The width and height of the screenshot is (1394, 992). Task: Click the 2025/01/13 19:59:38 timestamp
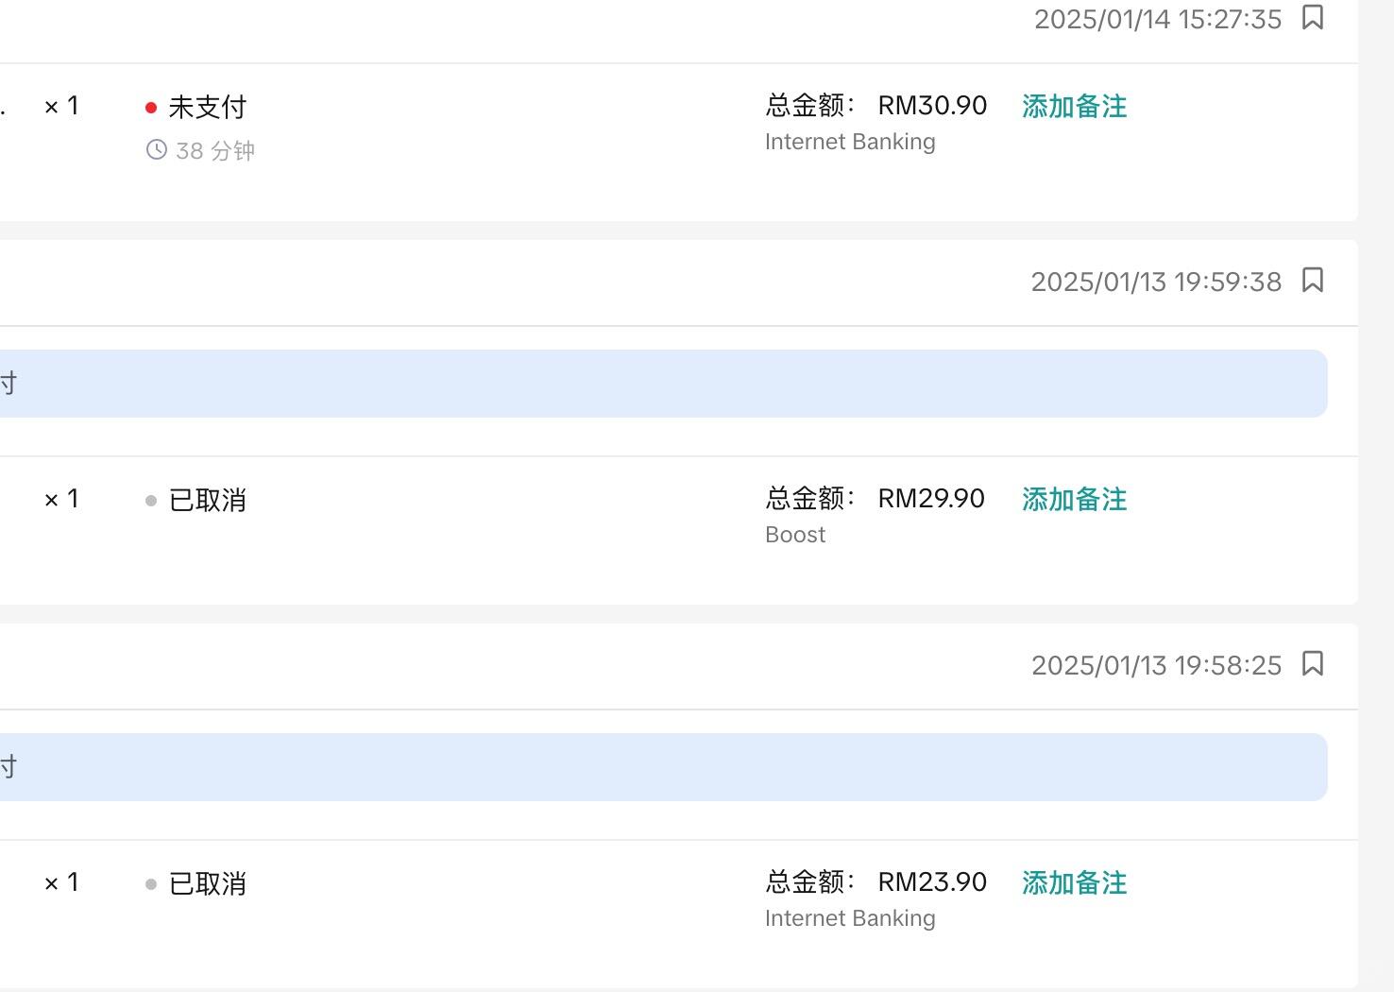[x=1156, y=282]
